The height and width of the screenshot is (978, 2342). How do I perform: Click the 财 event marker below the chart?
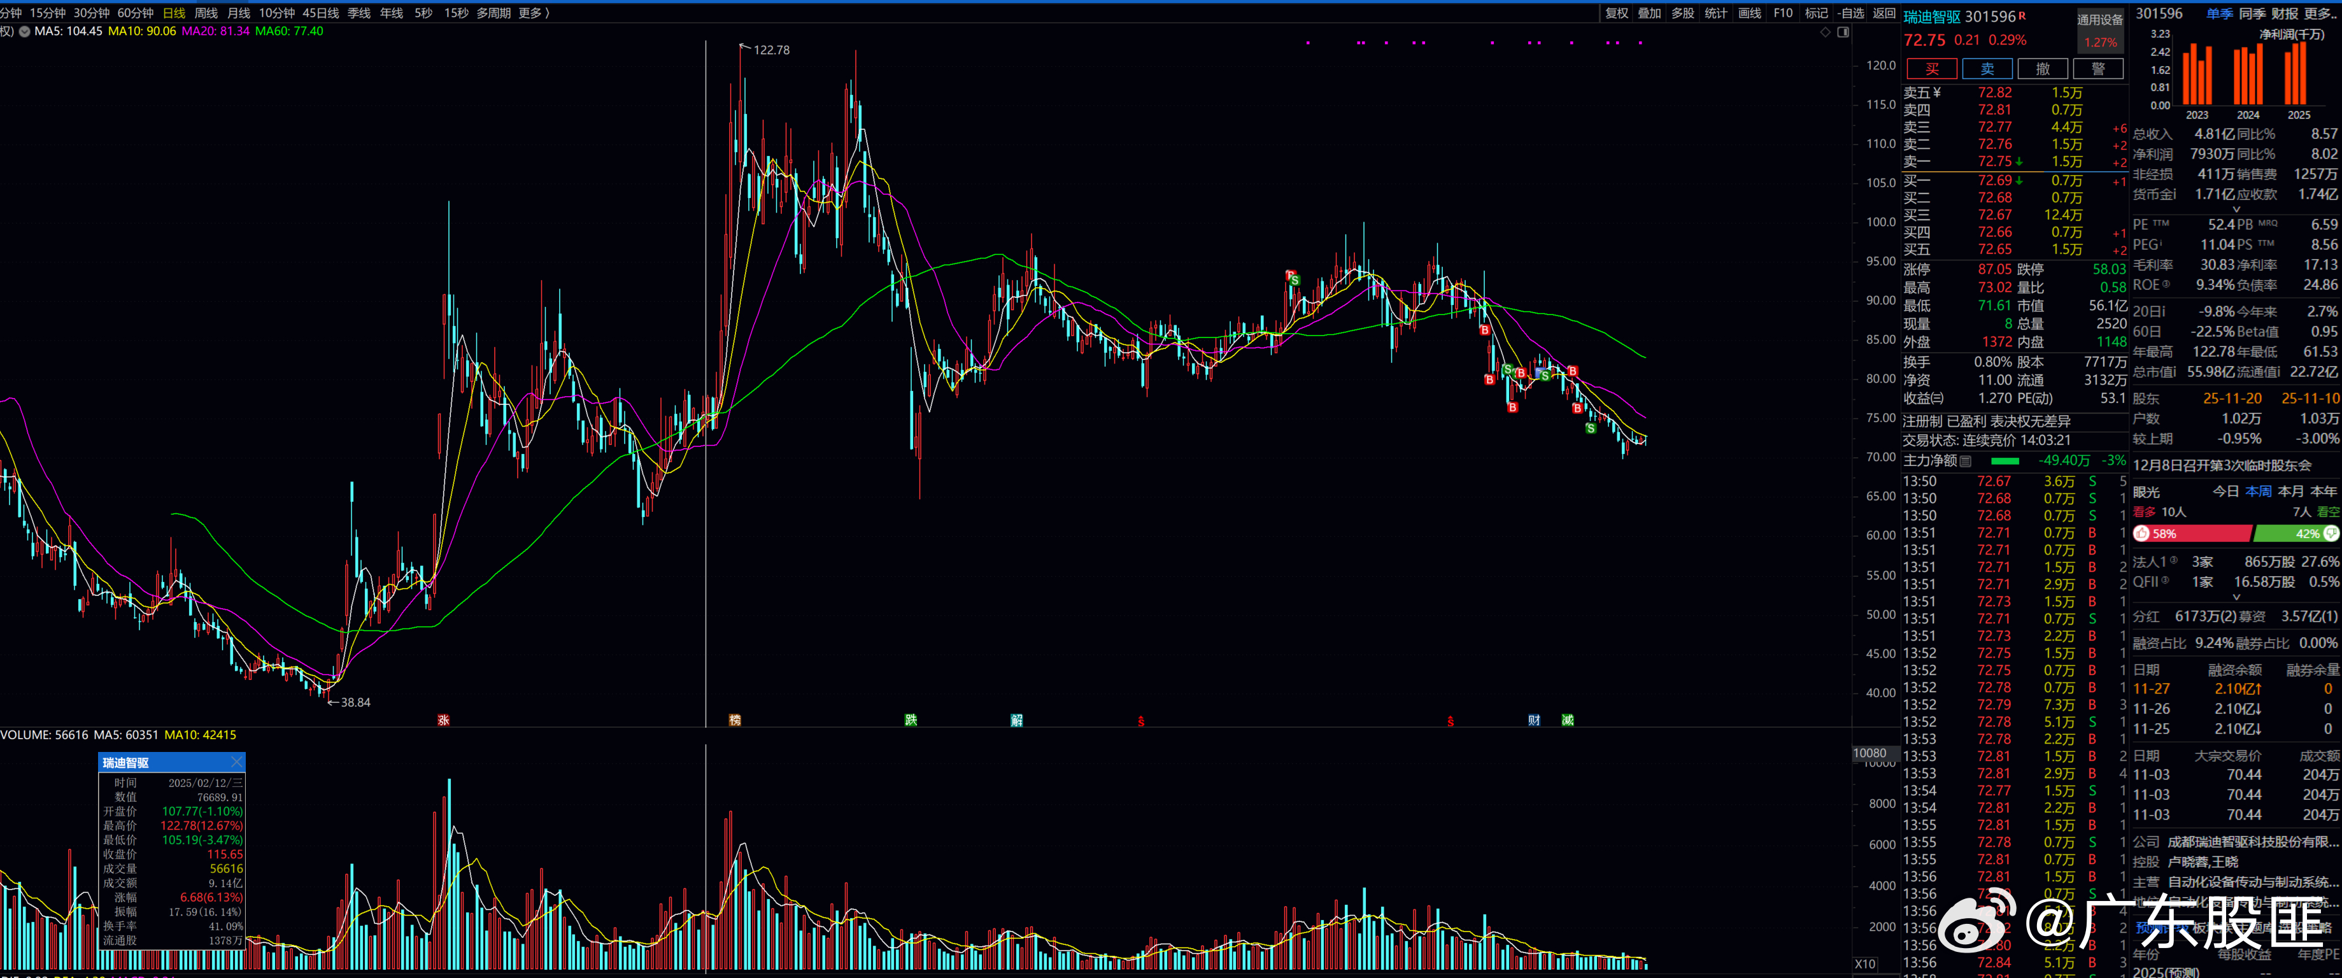click(1534, 720)
